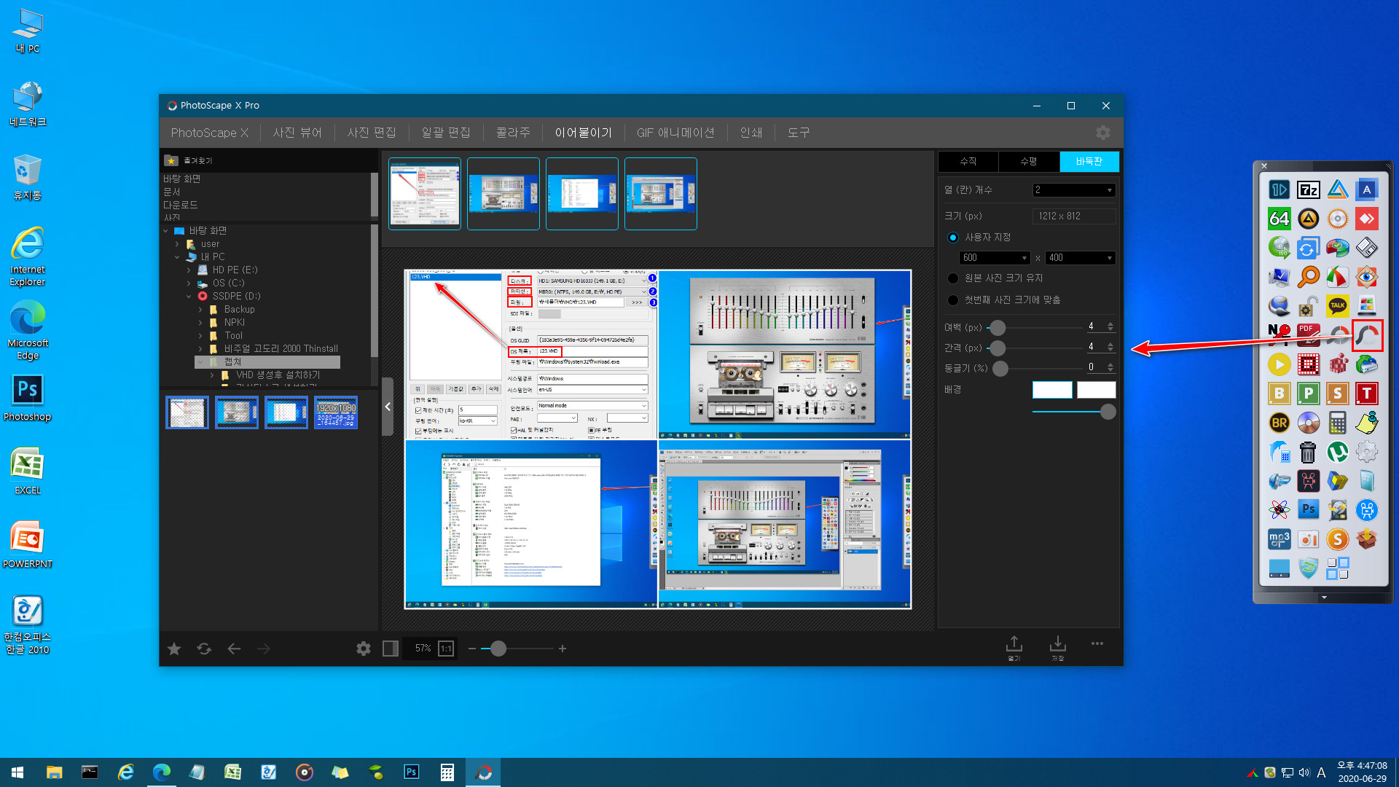Click the zoom-out minus icon
This screenshot has height=787, width=1399.
(472, 649)
